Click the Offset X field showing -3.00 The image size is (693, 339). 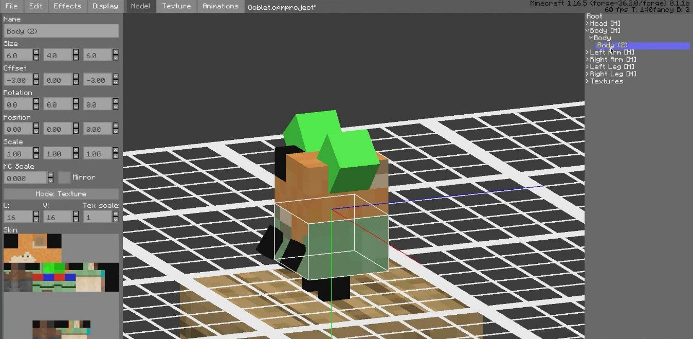[x=18, y=80]
